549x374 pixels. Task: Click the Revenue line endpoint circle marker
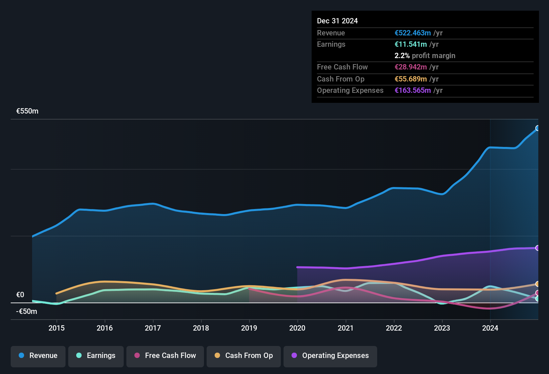538,128
